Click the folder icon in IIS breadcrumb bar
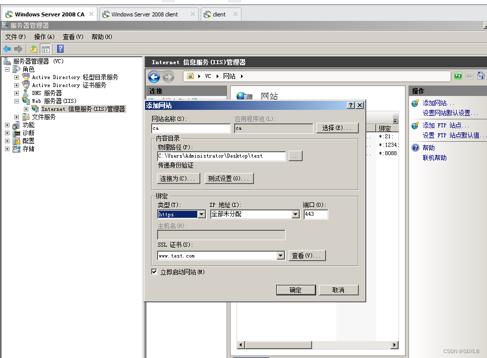 click(x=190, y=76)
